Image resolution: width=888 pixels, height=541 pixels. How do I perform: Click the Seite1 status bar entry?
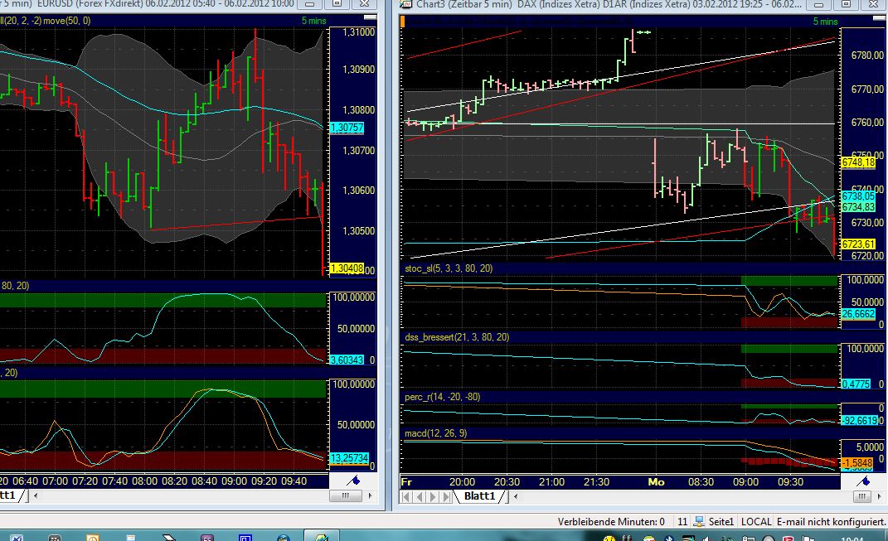[720, 522]
